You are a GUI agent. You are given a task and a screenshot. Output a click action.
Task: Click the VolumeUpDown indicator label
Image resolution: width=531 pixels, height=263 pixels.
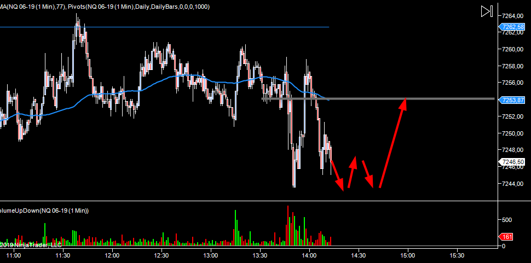click(x=44, y=211)
